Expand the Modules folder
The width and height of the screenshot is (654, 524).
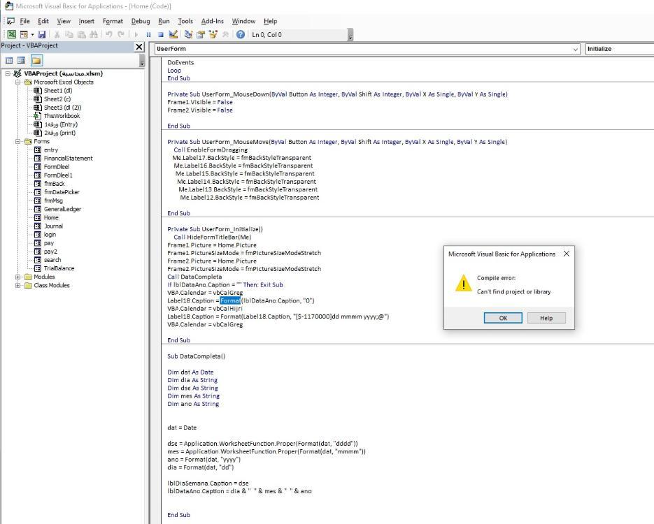pos(17,277)
